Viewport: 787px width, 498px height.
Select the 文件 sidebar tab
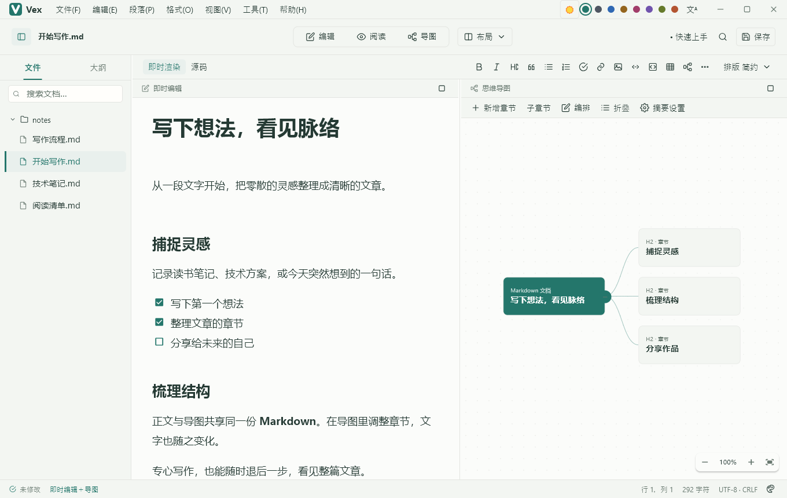pyautogui.click(x=33, y=68)
